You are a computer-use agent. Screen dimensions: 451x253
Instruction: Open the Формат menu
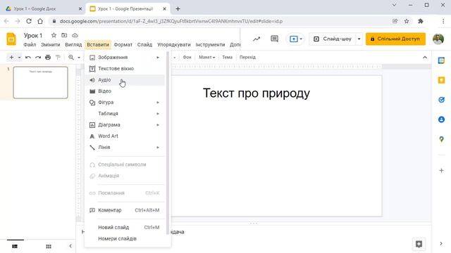coord(123,45)
